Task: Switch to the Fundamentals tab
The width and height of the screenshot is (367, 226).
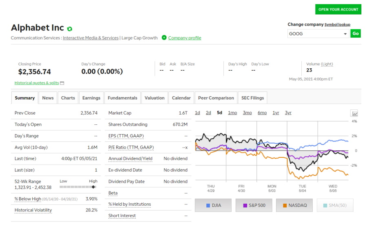Action: (122, 98)
